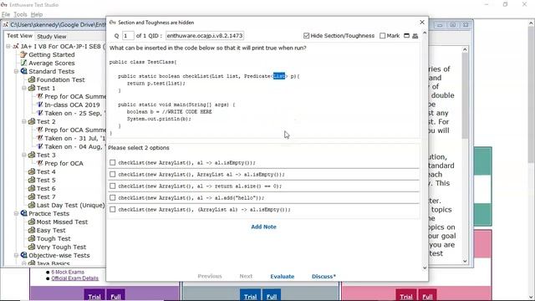Click the Practice Tests group icon
Image resolution: width=535 pixels, height=301 pixels.
[23, 213]
